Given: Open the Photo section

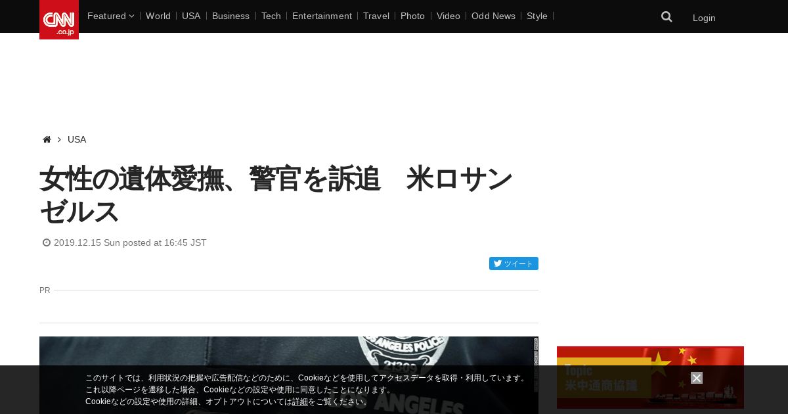Looking at the screenshot, I should click(x=412, y=16).
